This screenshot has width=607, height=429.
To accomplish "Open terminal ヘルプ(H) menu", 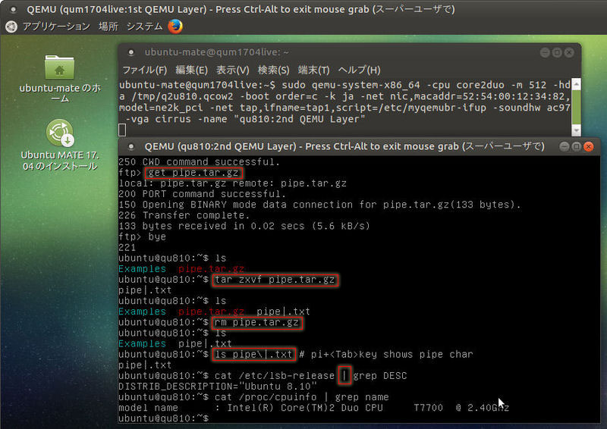I will coord(359,70).
